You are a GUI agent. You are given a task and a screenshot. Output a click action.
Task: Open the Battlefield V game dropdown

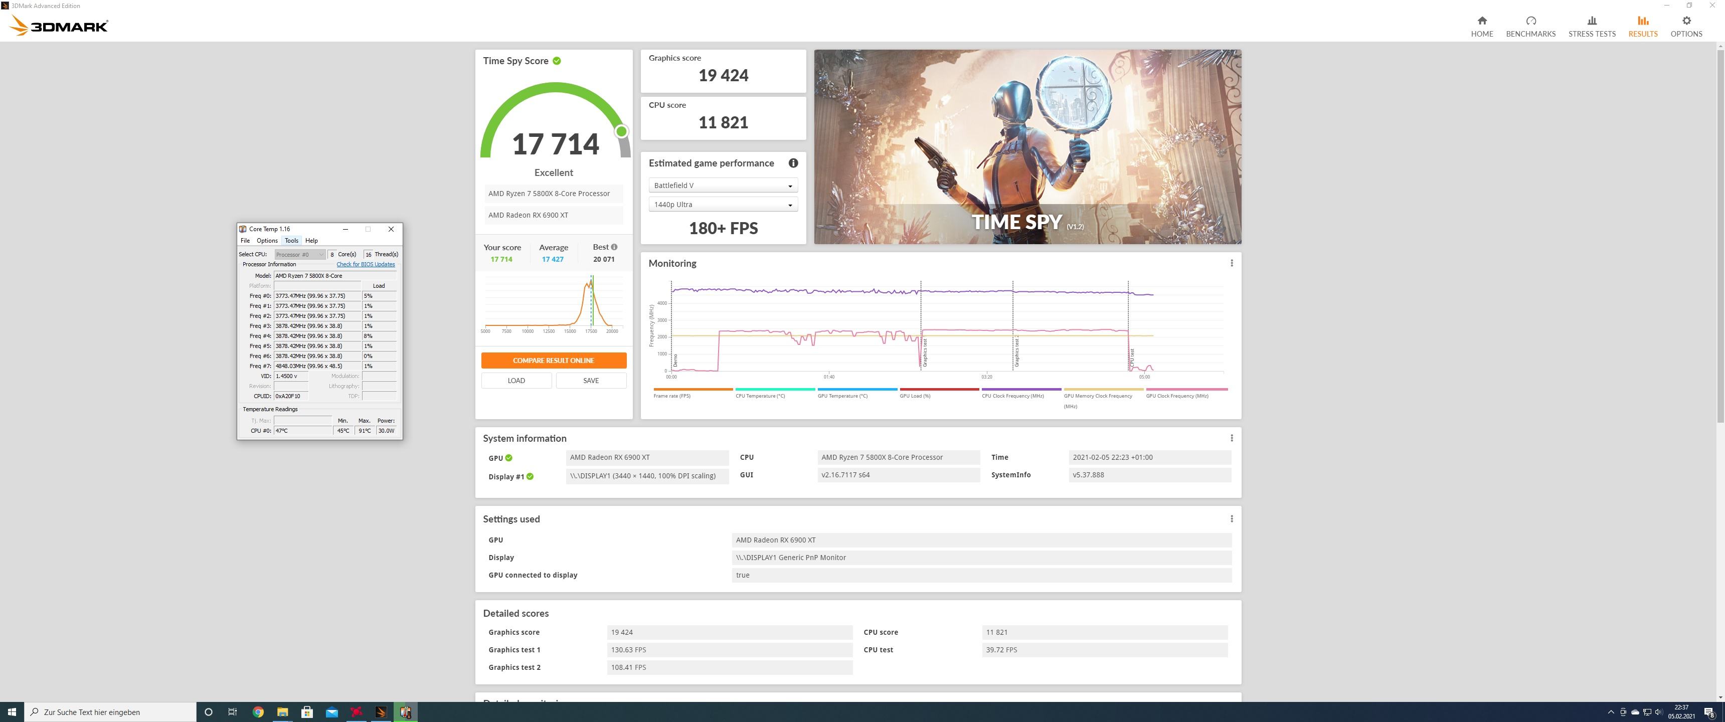pyautogui.click(x=723, y=186)
